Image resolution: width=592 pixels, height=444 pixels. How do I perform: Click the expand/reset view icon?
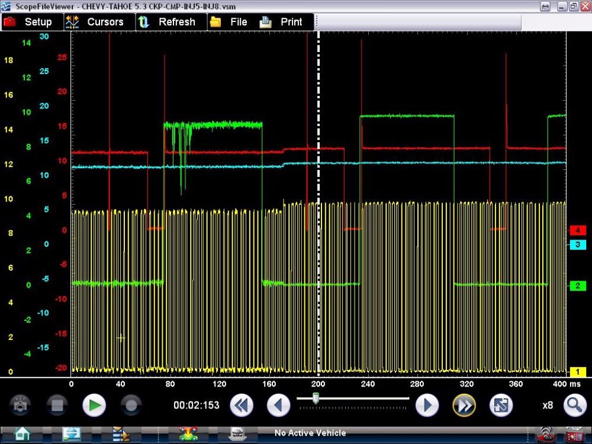coord(501,406)
